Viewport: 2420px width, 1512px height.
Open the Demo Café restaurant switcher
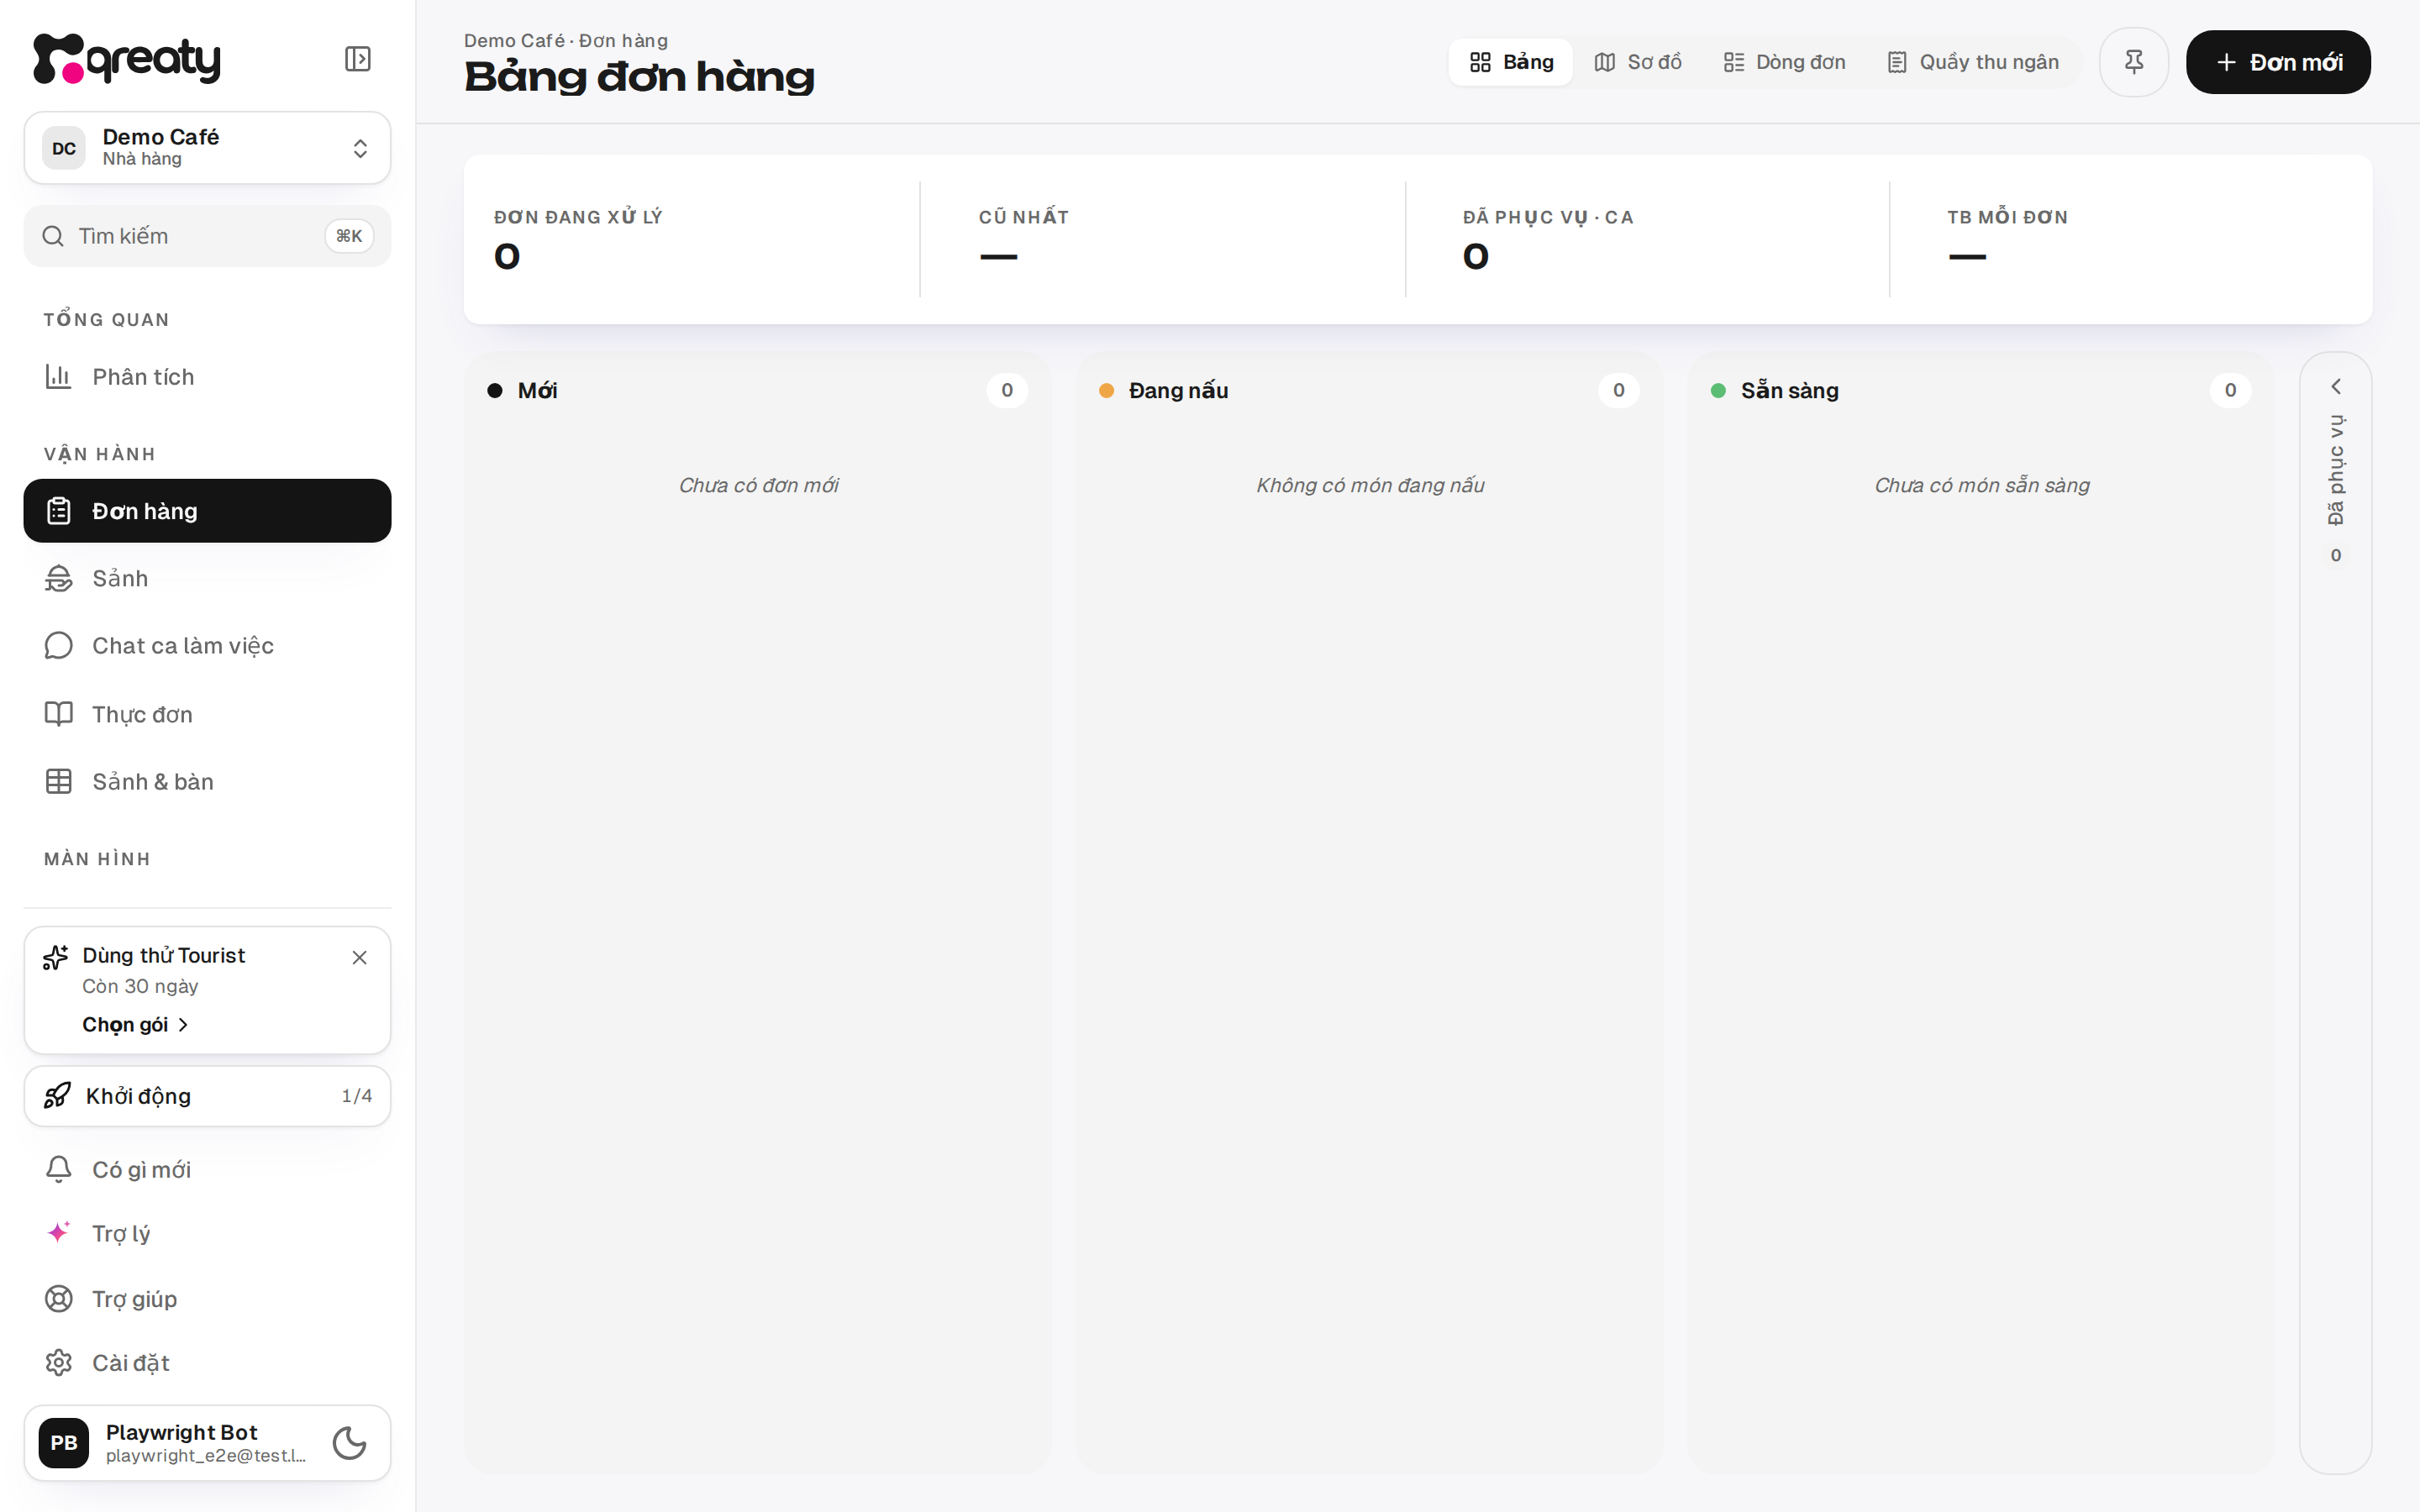coord(207,148)
